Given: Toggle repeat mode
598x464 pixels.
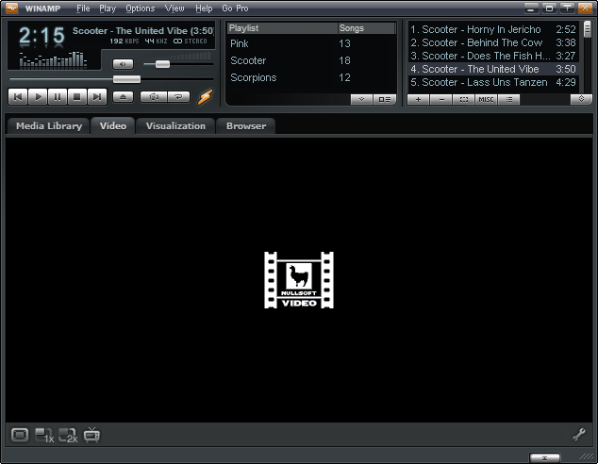Looking at the screenshot, I should (178, 97).
